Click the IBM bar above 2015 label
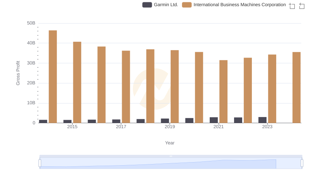This screenshot has height=178, width=309. (x=77, y=82)
